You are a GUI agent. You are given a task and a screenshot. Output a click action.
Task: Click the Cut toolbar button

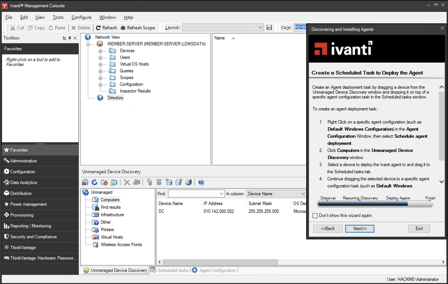pos(17,28)
